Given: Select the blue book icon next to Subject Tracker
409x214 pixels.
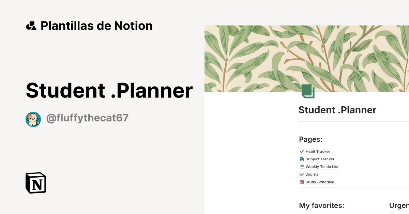Looking at the screenshot, I should pyautogui.click(x=302, y=159).
